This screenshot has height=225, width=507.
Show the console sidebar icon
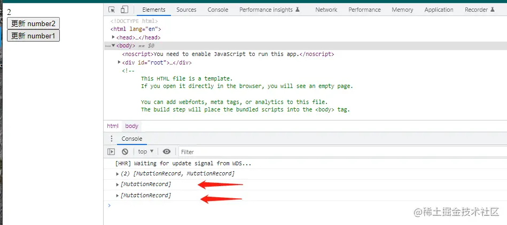point(111,152)
